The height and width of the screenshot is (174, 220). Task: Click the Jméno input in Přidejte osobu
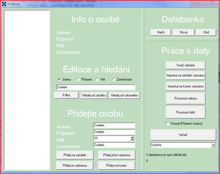click(x=114, y=125)
